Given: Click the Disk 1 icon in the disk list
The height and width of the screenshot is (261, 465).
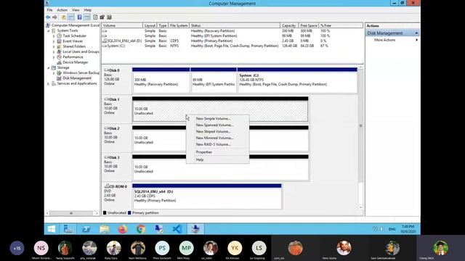Looking at the screenshot, I should [107, 99].
